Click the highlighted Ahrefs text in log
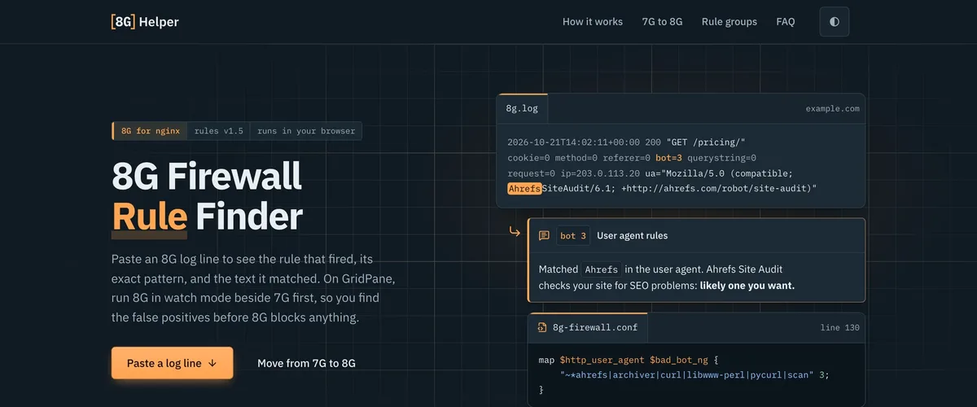Viewport: 977px width, 407px height. pyautogui.click(x=524, y=188)
